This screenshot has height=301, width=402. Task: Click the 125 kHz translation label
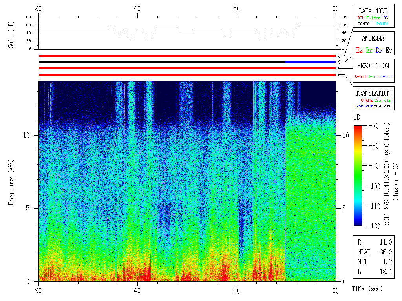[x=382, y=100]
